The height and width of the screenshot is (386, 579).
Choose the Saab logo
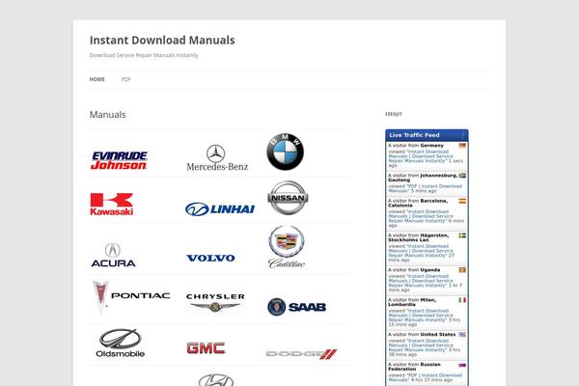point(297,307)
